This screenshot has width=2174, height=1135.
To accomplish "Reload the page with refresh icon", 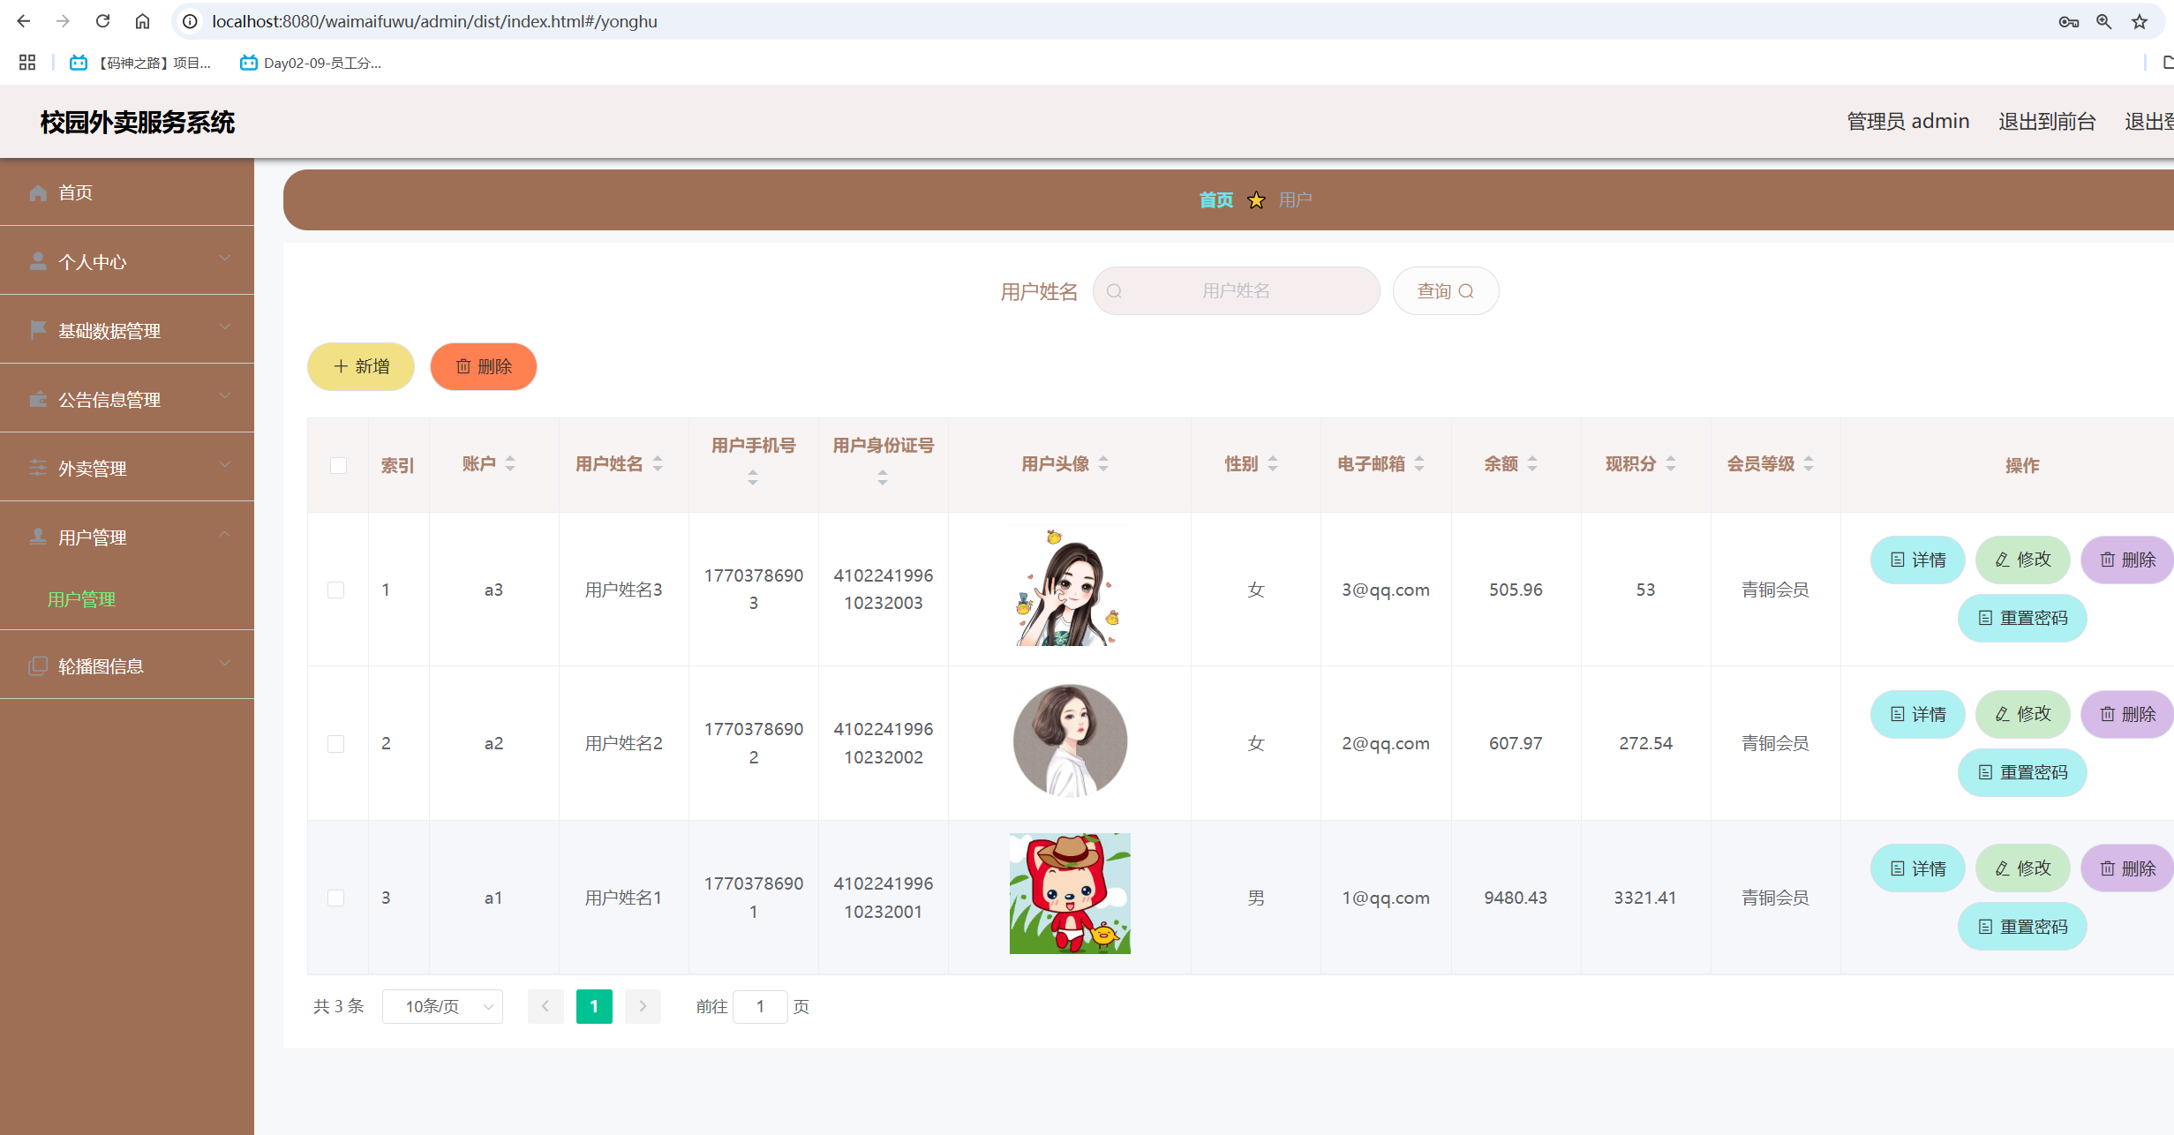I will pyautogui.click(x=102, y=21).
